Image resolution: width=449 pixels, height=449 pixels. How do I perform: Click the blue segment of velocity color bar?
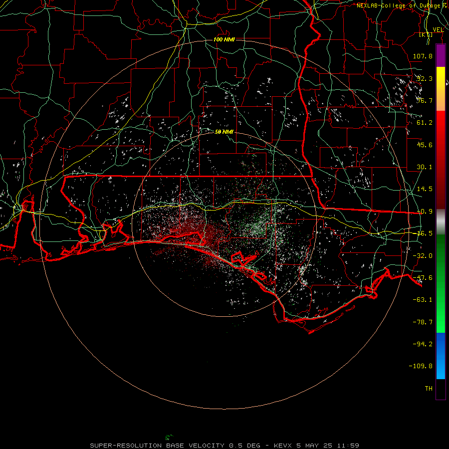(x=441, y=356)
